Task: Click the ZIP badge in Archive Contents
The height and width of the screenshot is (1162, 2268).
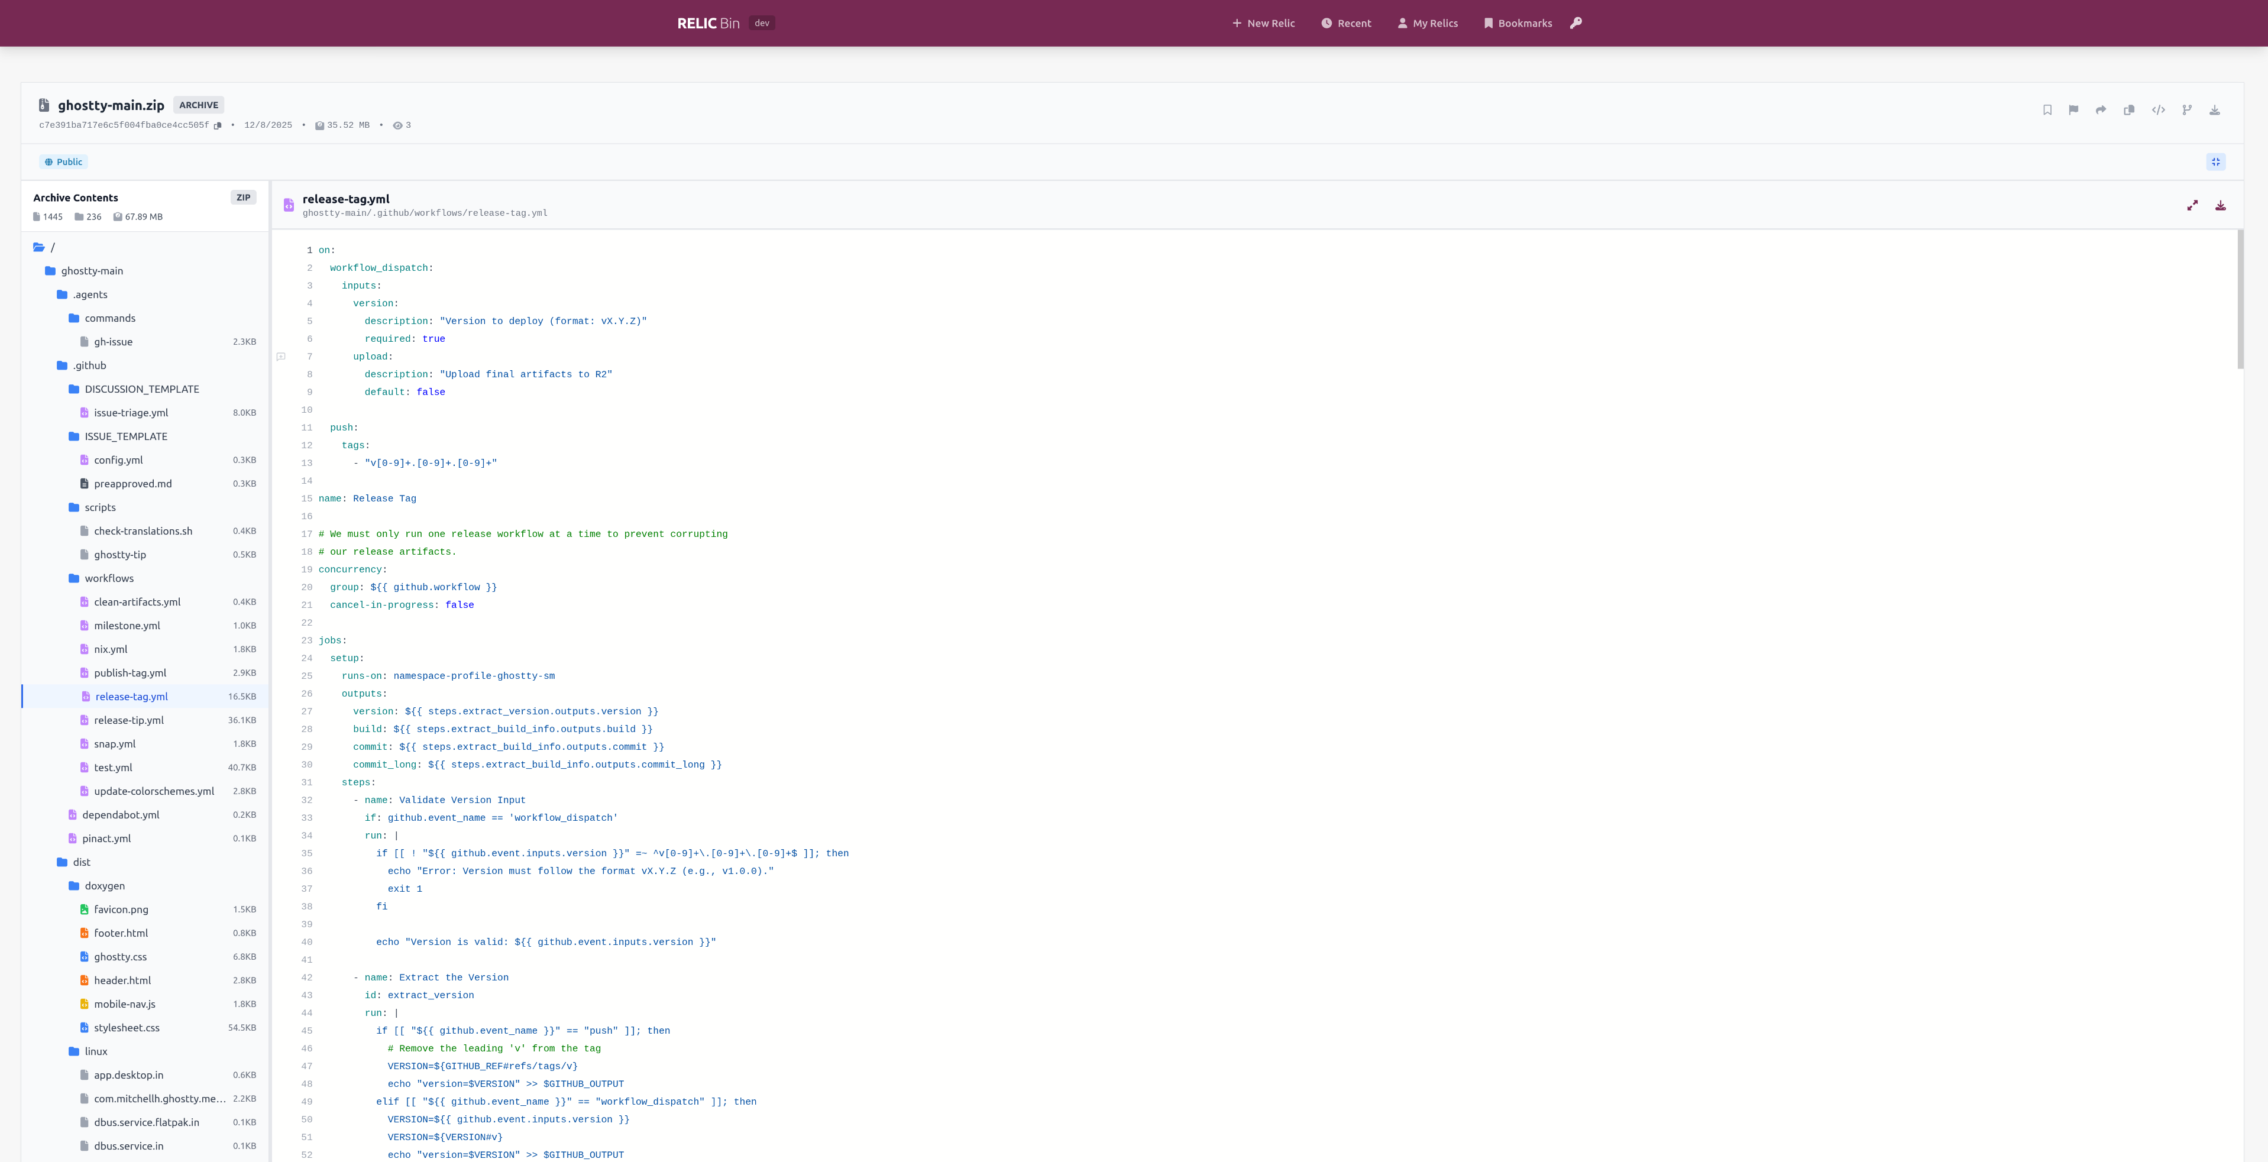Action: coord(243,198)
